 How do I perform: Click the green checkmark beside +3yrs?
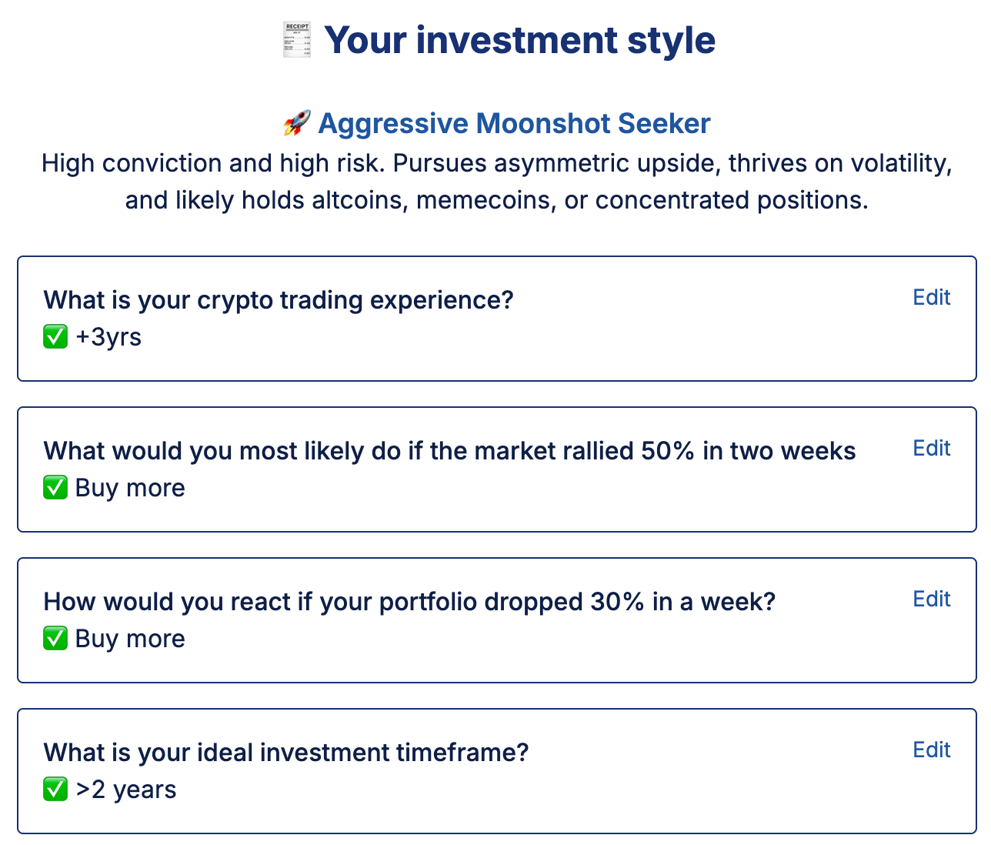(55, 337)
